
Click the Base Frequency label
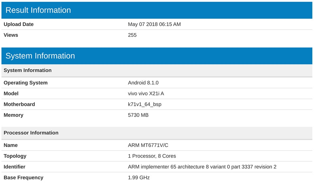click(24, 178)
